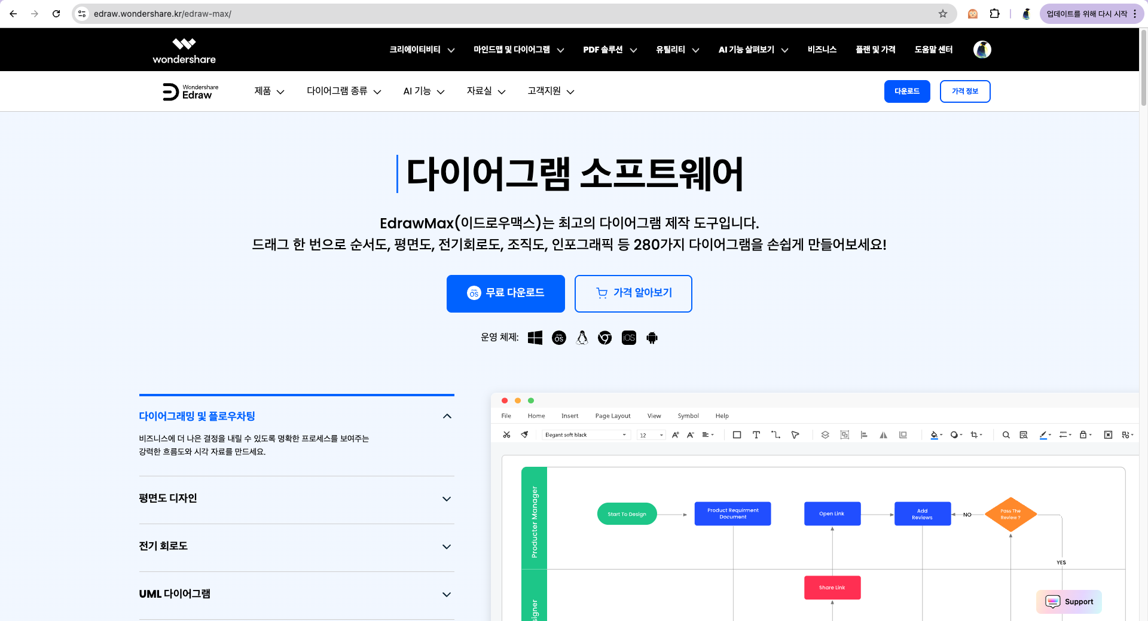Image resolution: width=1148 pixels, height=621 pixels.
Task: Click the 무료 다운로드 button
Action: pos(506,293)
